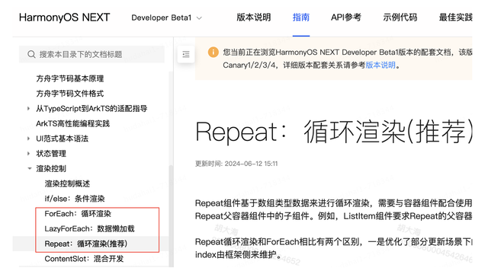This screenshot has width=488, height=274.
Task: Expand 从TypeScript到ArkTS的适配指导 tree node
Action: click(29, 108)
